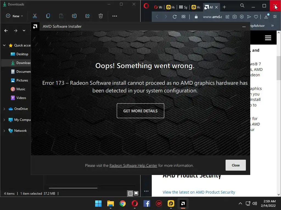The height and width of the screenshot is (210, 281).
Task: Select Pictures in the navigation pane
Action: click(x=19, y=80)
